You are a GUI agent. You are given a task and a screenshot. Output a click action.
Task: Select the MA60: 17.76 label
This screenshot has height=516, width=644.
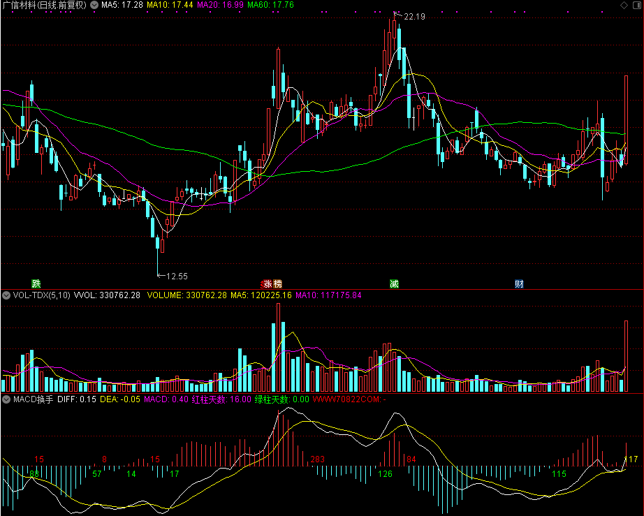pyautogui.click(x=270, y=5)
